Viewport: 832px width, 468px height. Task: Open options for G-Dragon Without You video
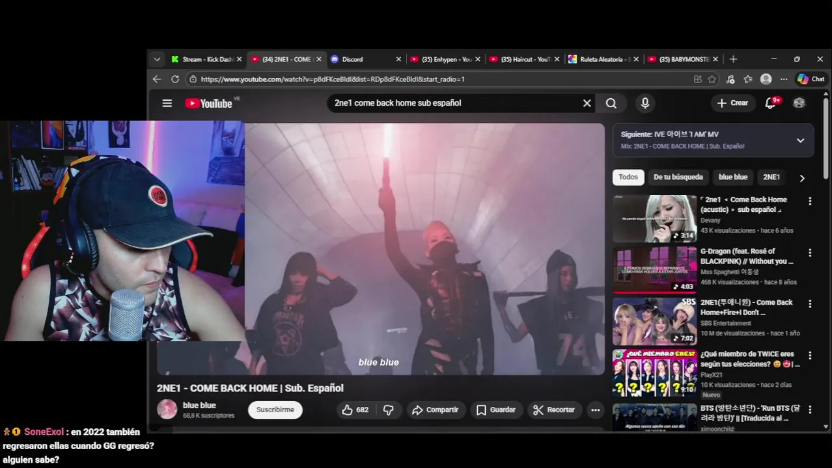click(x=810, y=253)
